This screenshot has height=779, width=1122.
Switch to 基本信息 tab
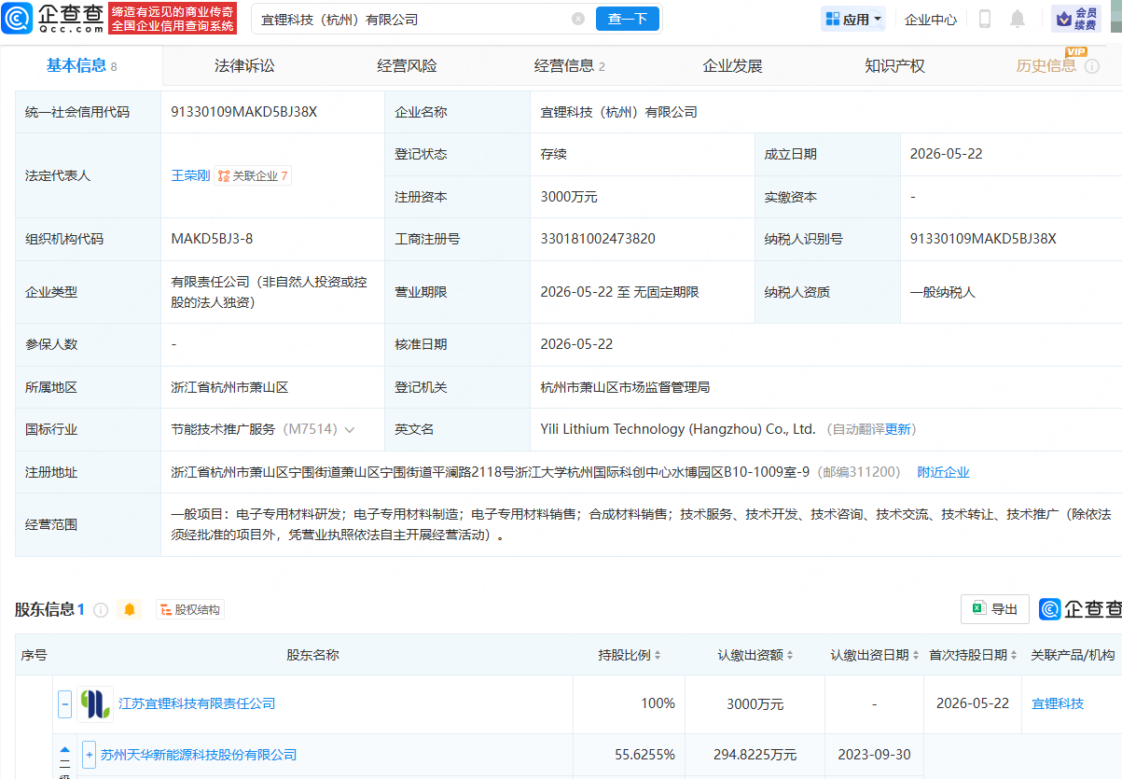point(81,65)
